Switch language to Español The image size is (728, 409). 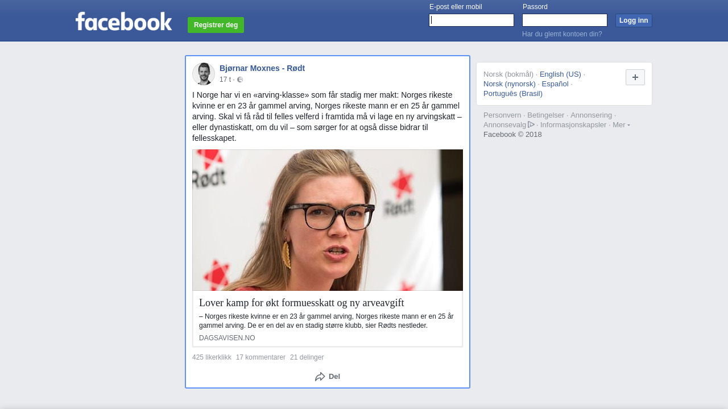click(x=555, y=84)
